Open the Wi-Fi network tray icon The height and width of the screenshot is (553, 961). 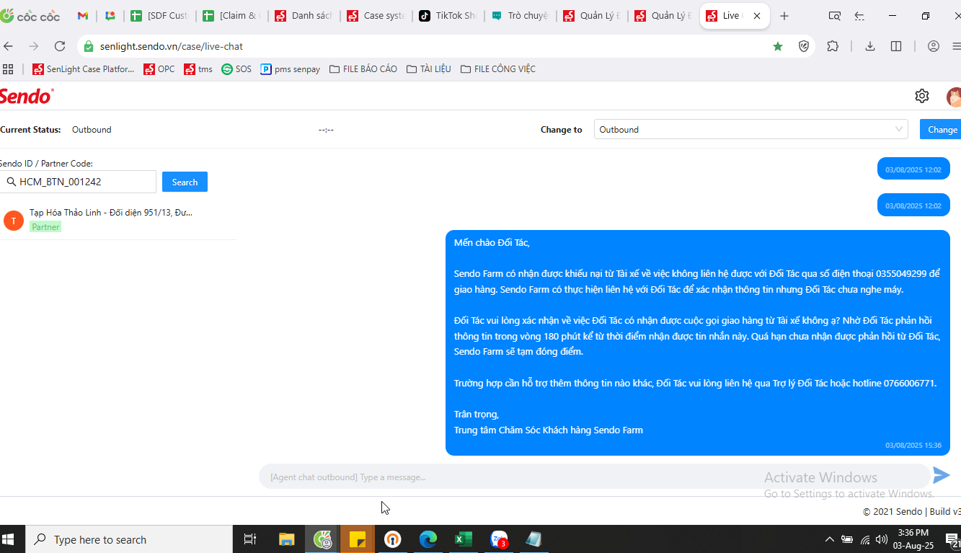pos(865,539)
